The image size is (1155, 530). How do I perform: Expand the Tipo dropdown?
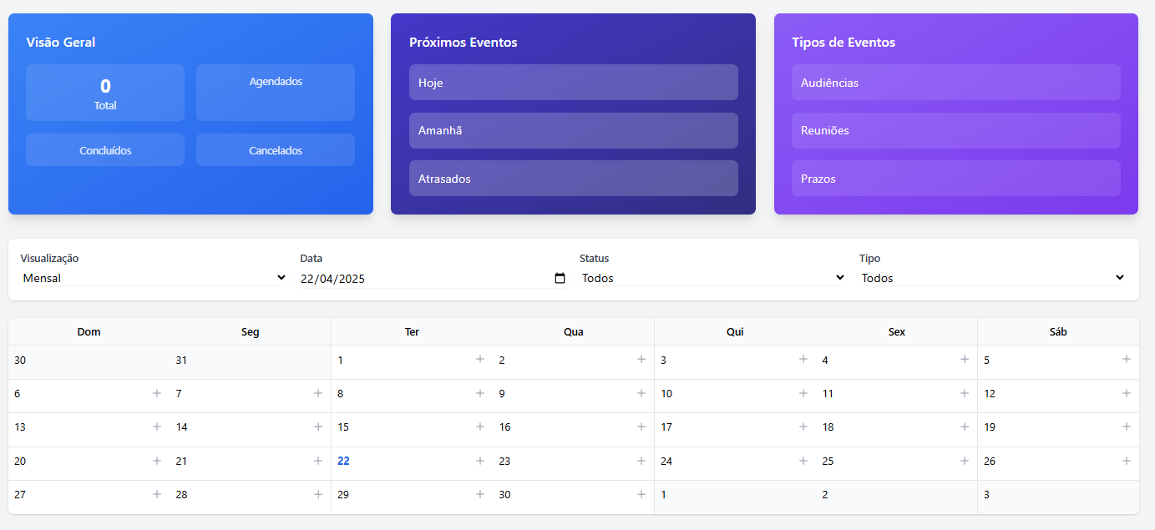click(x=993, y=278)
